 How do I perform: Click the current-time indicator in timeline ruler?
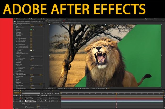click(116, 94)
